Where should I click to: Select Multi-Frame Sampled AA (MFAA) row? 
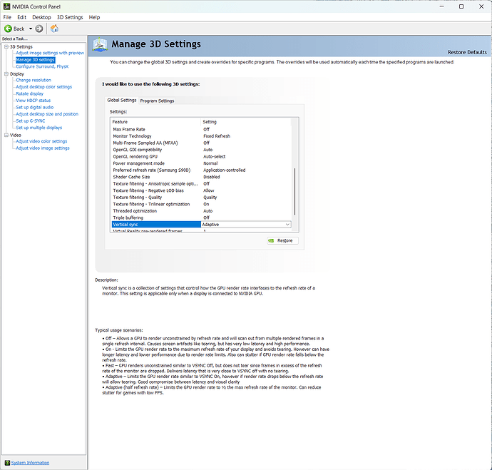click(201, 143)
